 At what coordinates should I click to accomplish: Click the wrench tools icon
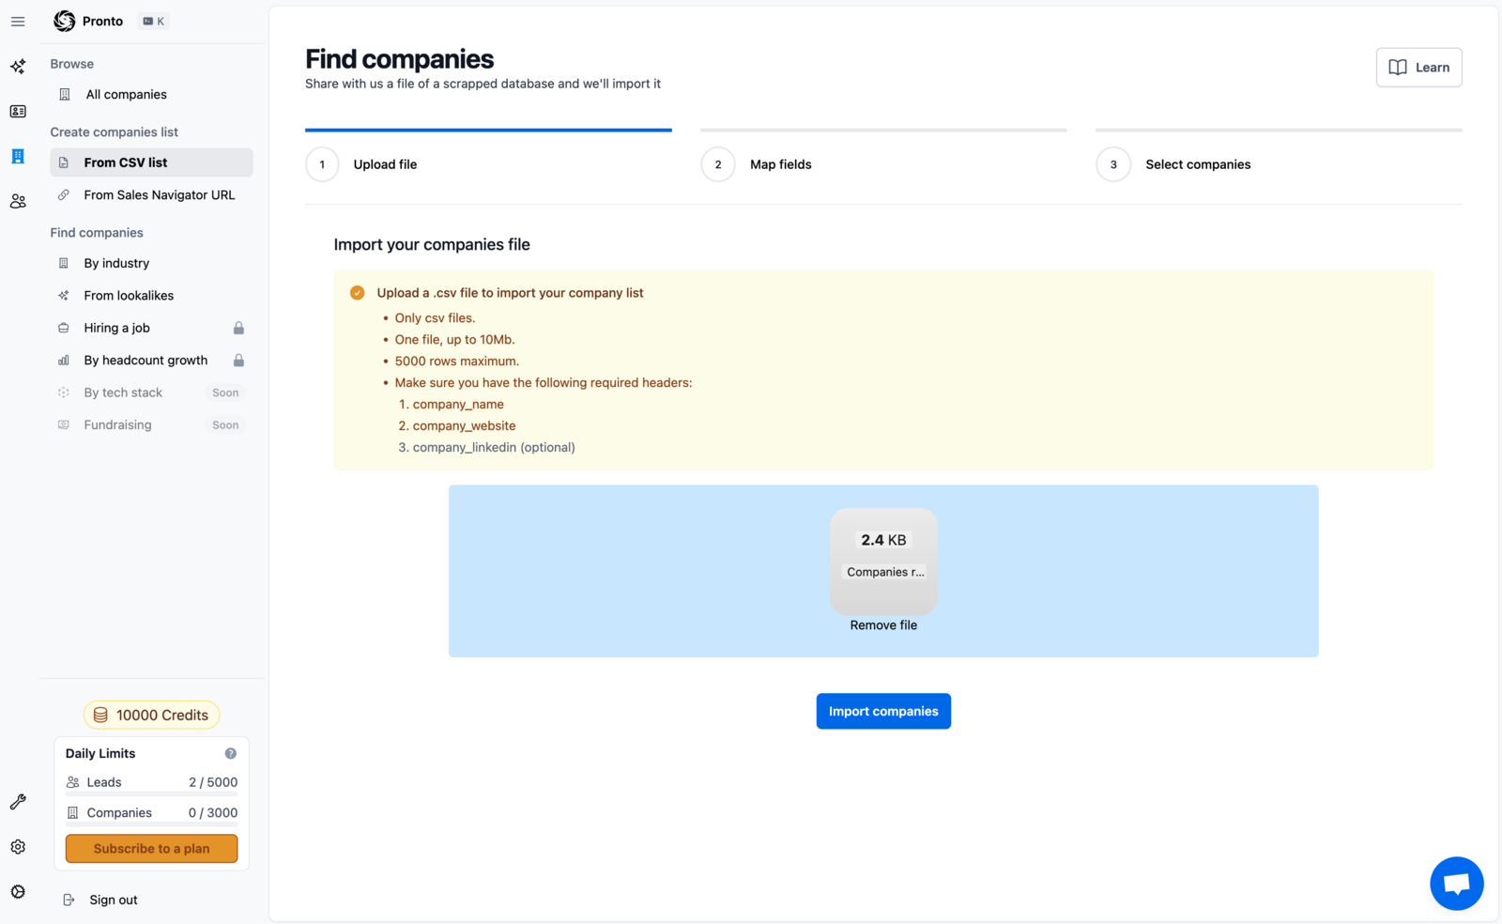click(17, 801)
